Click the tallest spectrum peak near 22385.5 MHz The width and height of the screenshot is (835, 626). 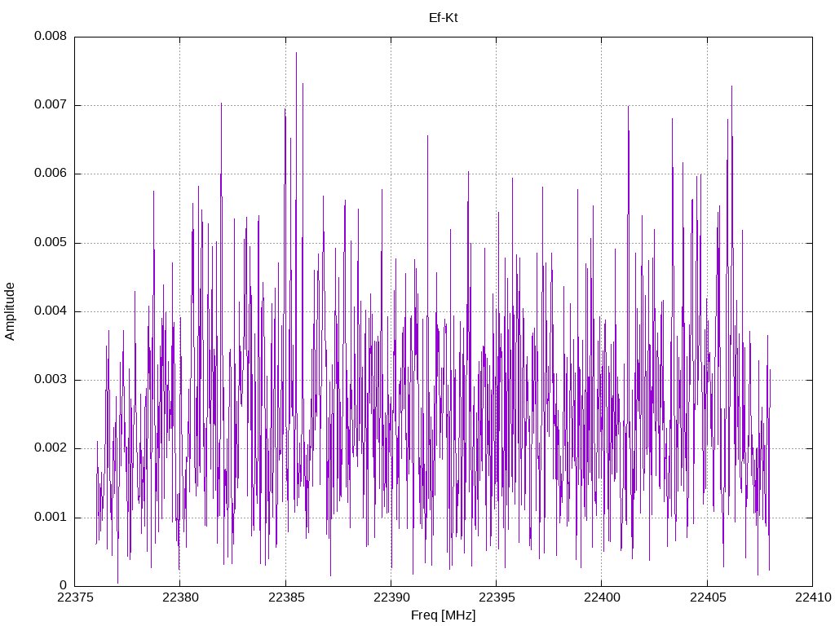(297, 53)
